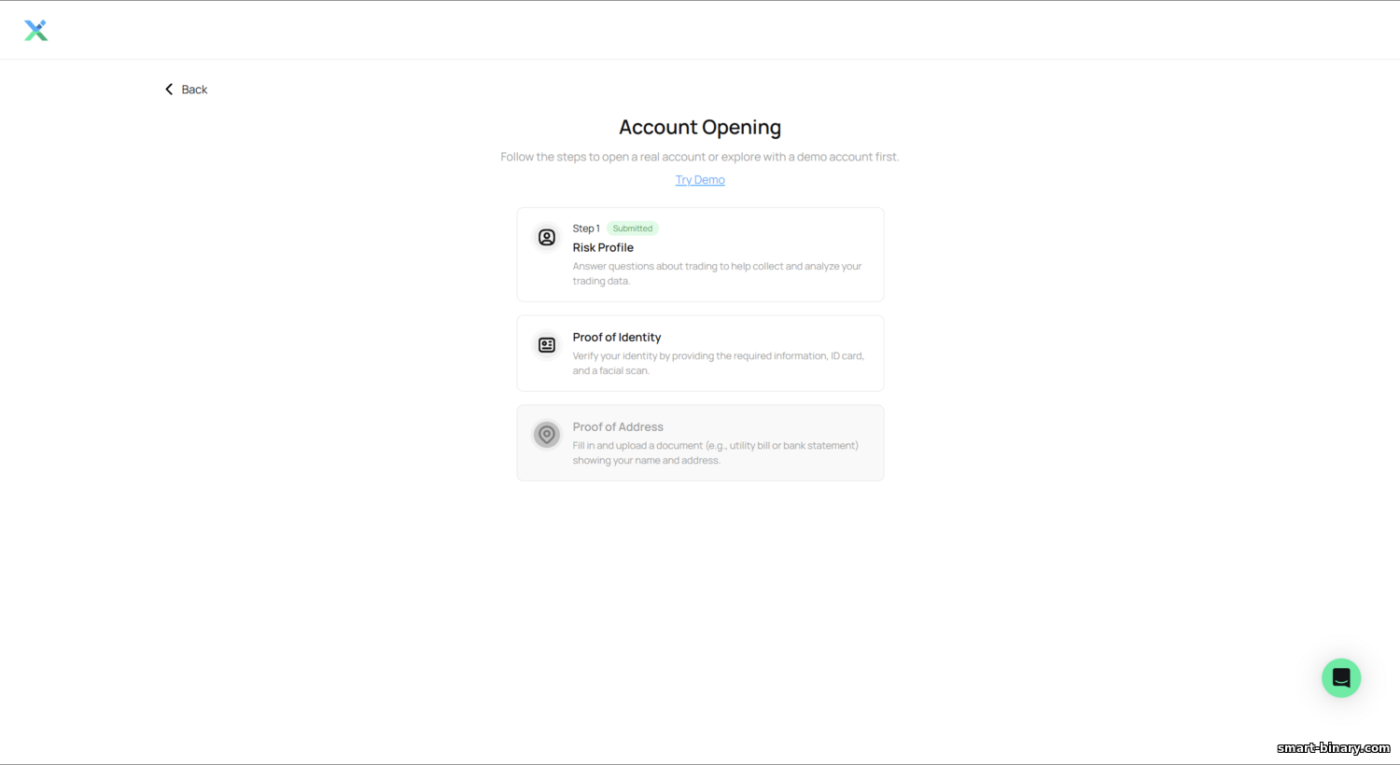
Task: Click the Risk Profile title text
Action: [603, 247]
